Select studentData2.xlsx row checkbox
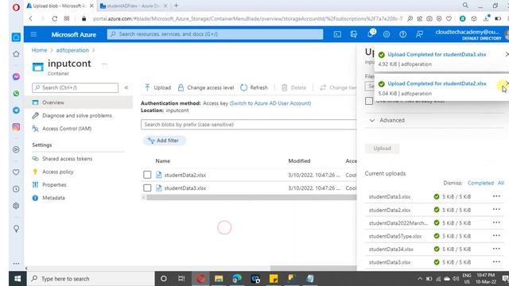 [147, 175]
